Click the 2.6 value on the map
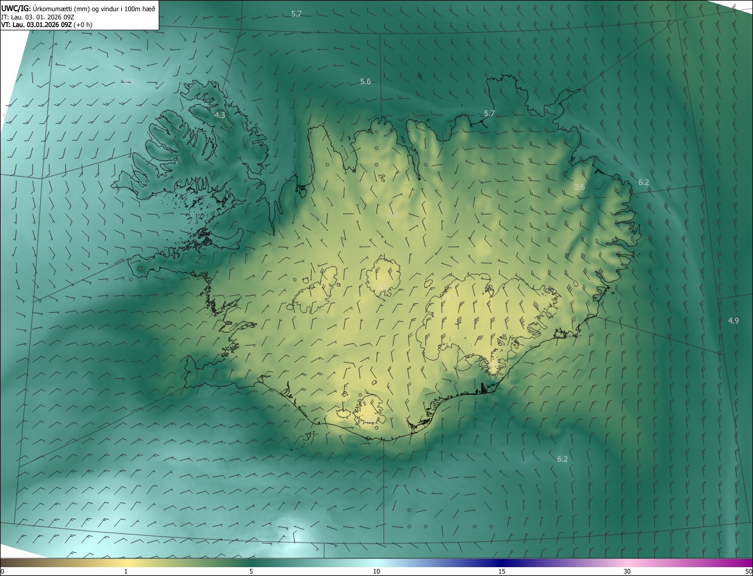Screen dimensions: 753x576 tap(579, 187)
